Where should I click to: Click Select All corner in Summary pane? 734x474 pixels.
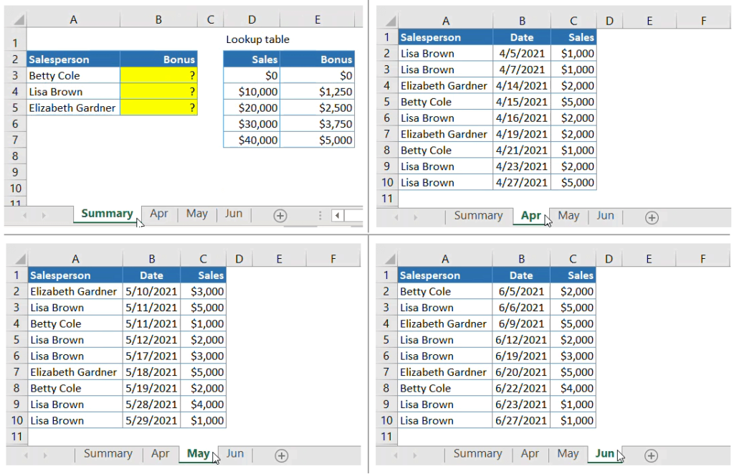point(18,19)
